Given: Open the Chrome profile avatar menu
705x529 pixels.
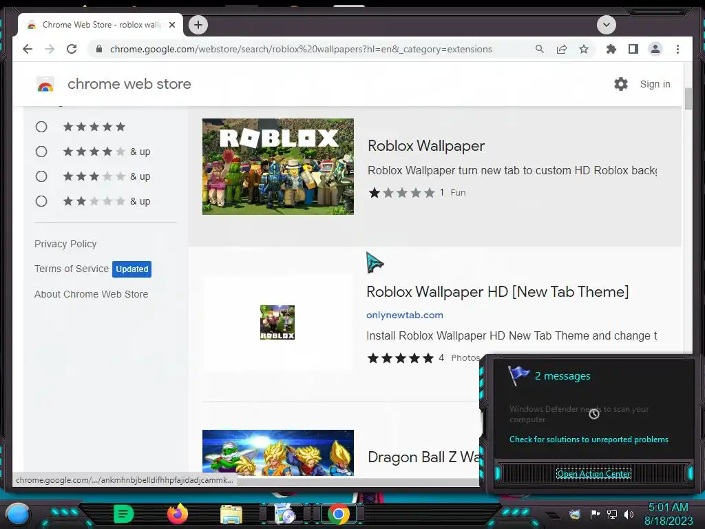Looking at the screenshot, I should (655, 49).
